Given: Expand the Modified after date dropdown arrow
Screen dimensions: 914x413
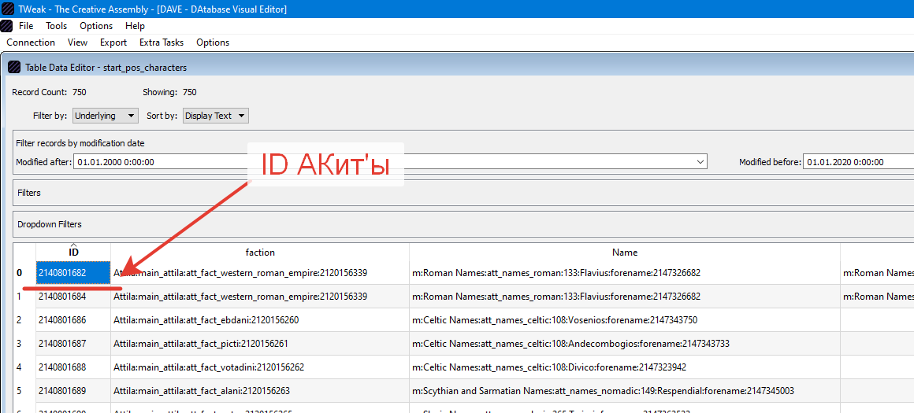Looking at the screenshot, I should pos(700,162).
